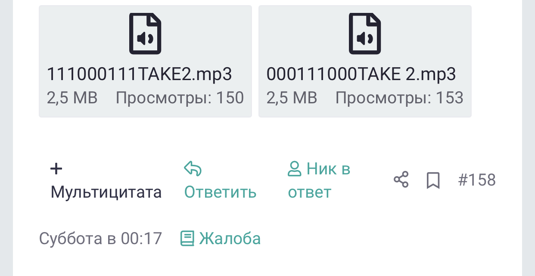Click the plus icon above Мультицитата
This screenshot has height=276, width=535.
point(56,169)
